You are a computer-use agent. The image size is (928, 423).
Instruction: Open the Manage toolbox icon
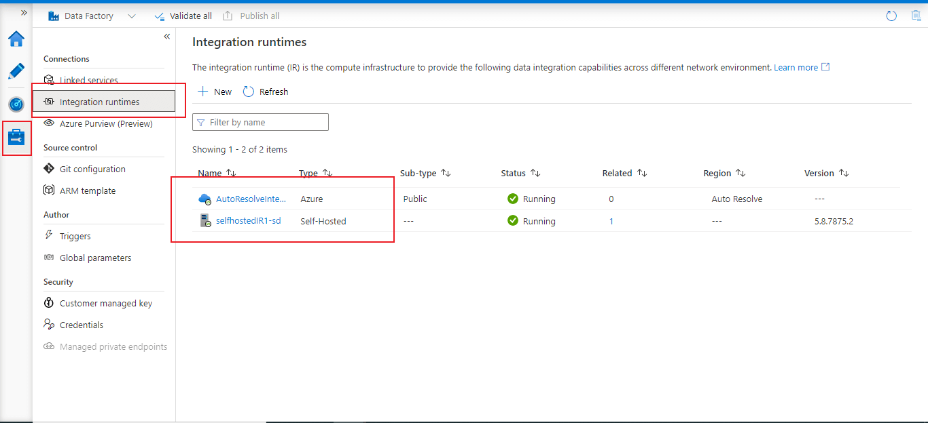pos(16,138)
